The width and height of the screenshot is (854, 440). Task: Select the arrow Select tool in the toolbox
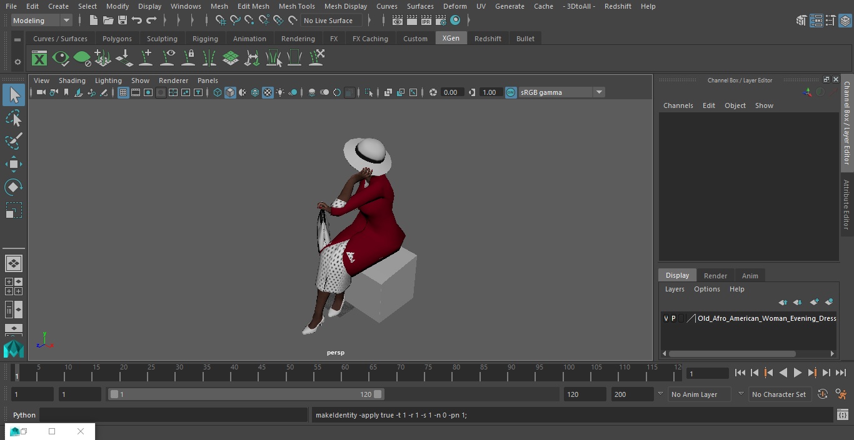(14, 95)
